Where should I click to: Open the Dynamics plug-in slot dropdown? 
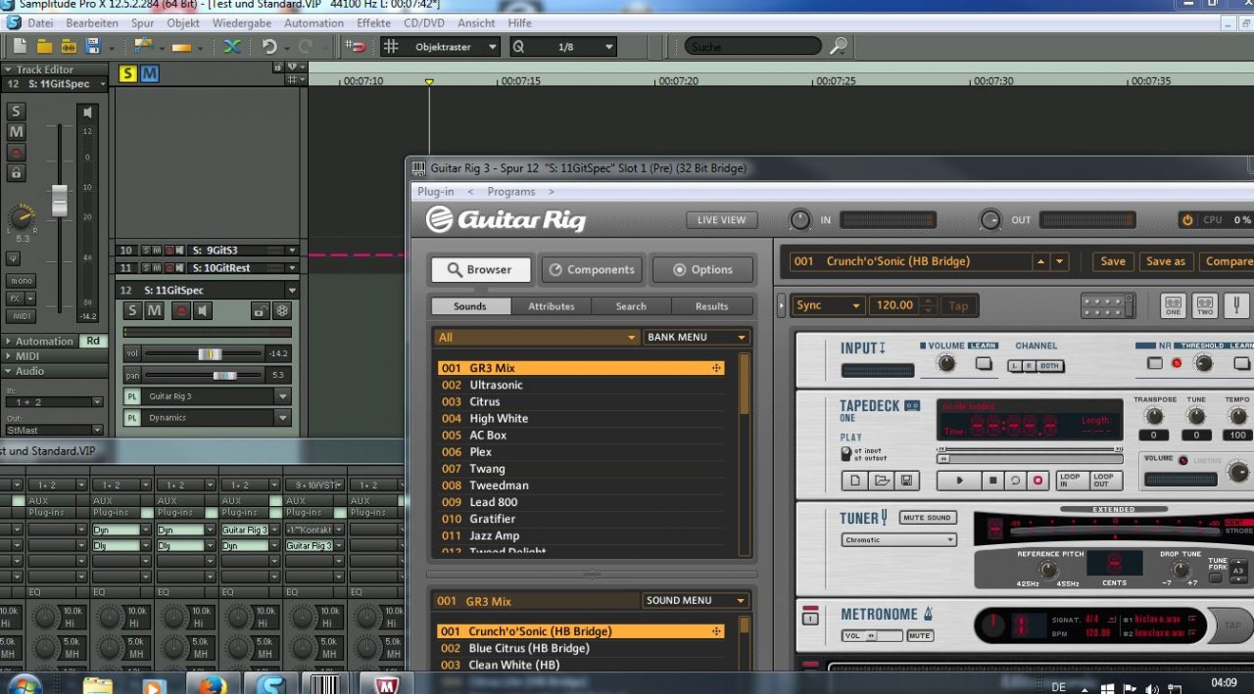tap(283, 418)
